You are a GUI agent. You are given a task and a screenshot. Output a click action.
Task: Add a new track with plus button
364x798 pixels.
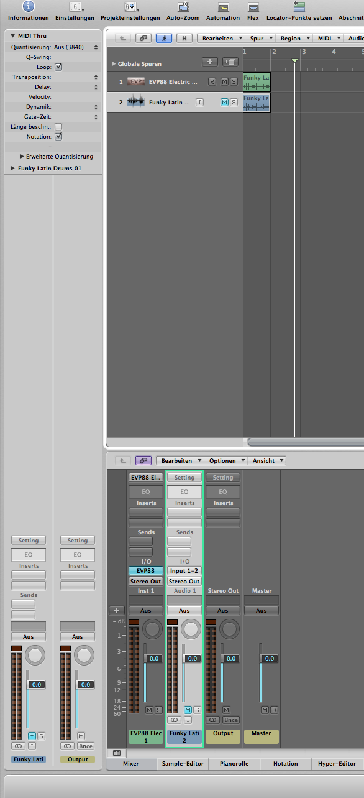tap(210, 62)
